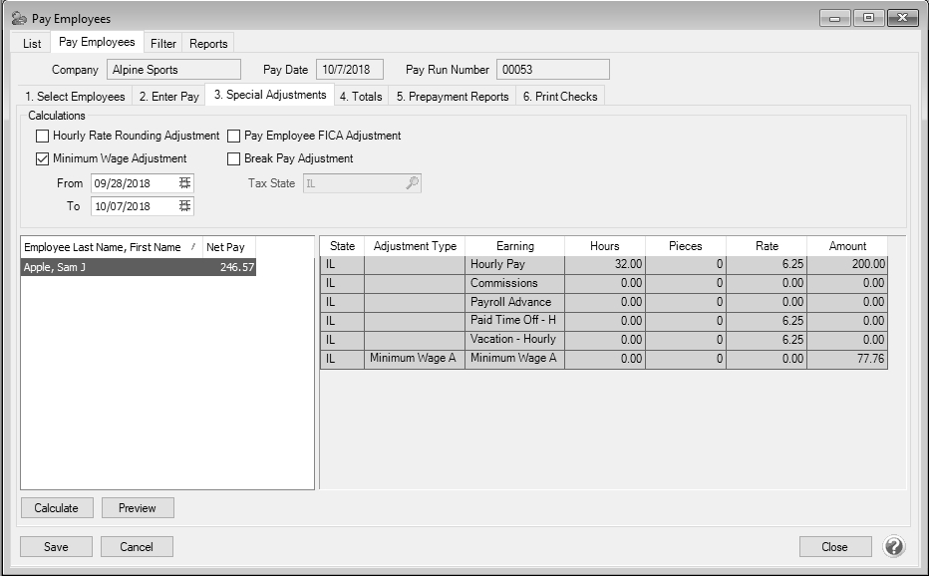Enable Hourly Rate Rounding Adjustment checkbox
This screenshot has height=576, width=929.
[x=42, y=136]
